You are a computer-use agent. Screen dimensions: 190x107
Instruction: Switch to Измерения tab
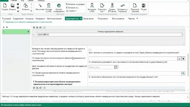tap(40, 18)
